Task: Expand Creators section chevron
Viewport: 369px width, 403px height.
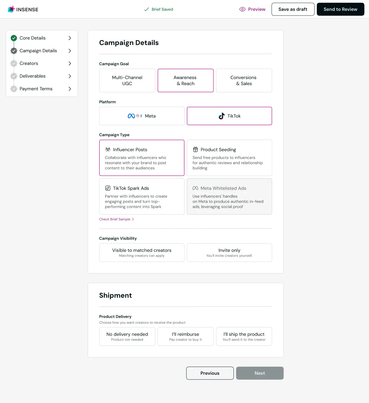Action: (x=70, y=63)
